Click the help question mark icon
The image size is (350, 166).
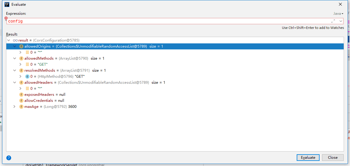(9, 158)
